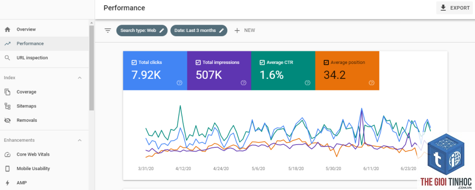Click the URL inspection magnifier icon
Image resolution: width=475 pixels, height=190 pixels.
click(7, 58)
